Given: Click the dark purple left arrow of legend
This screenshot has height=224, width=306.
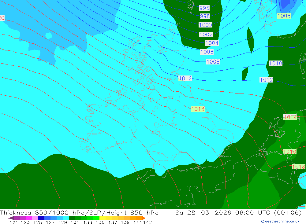Looking at the screenshot, I should click(x=11, y=218).
